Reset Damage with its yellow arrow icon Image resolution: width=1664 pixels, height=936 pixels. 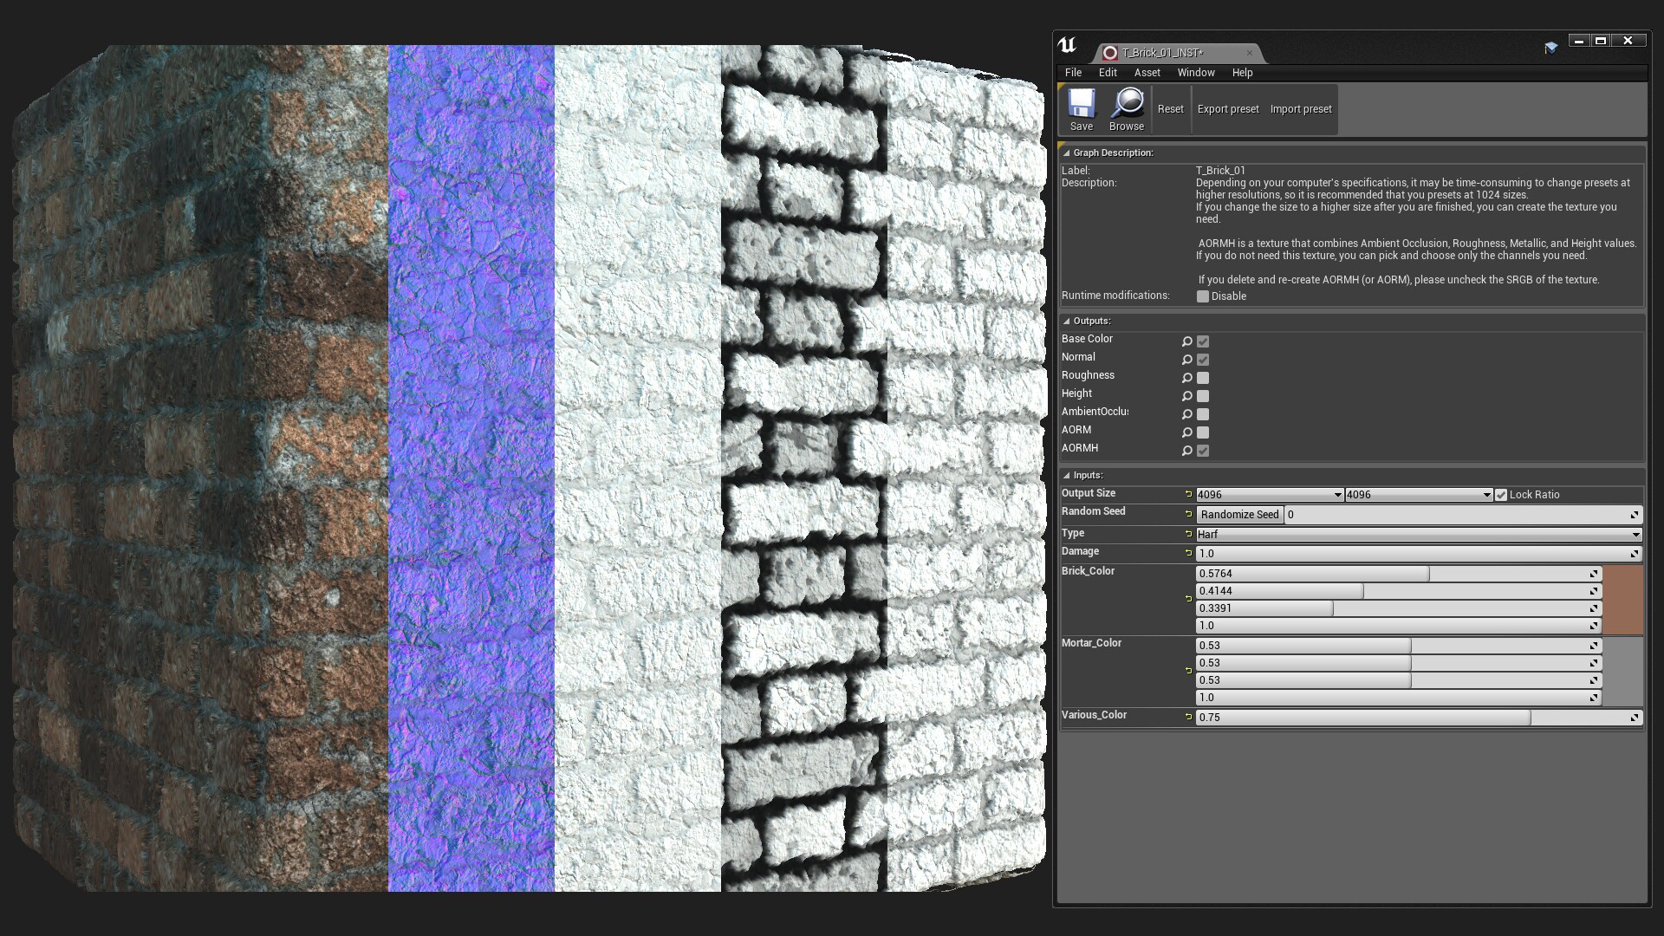[x=1188, y=552]
